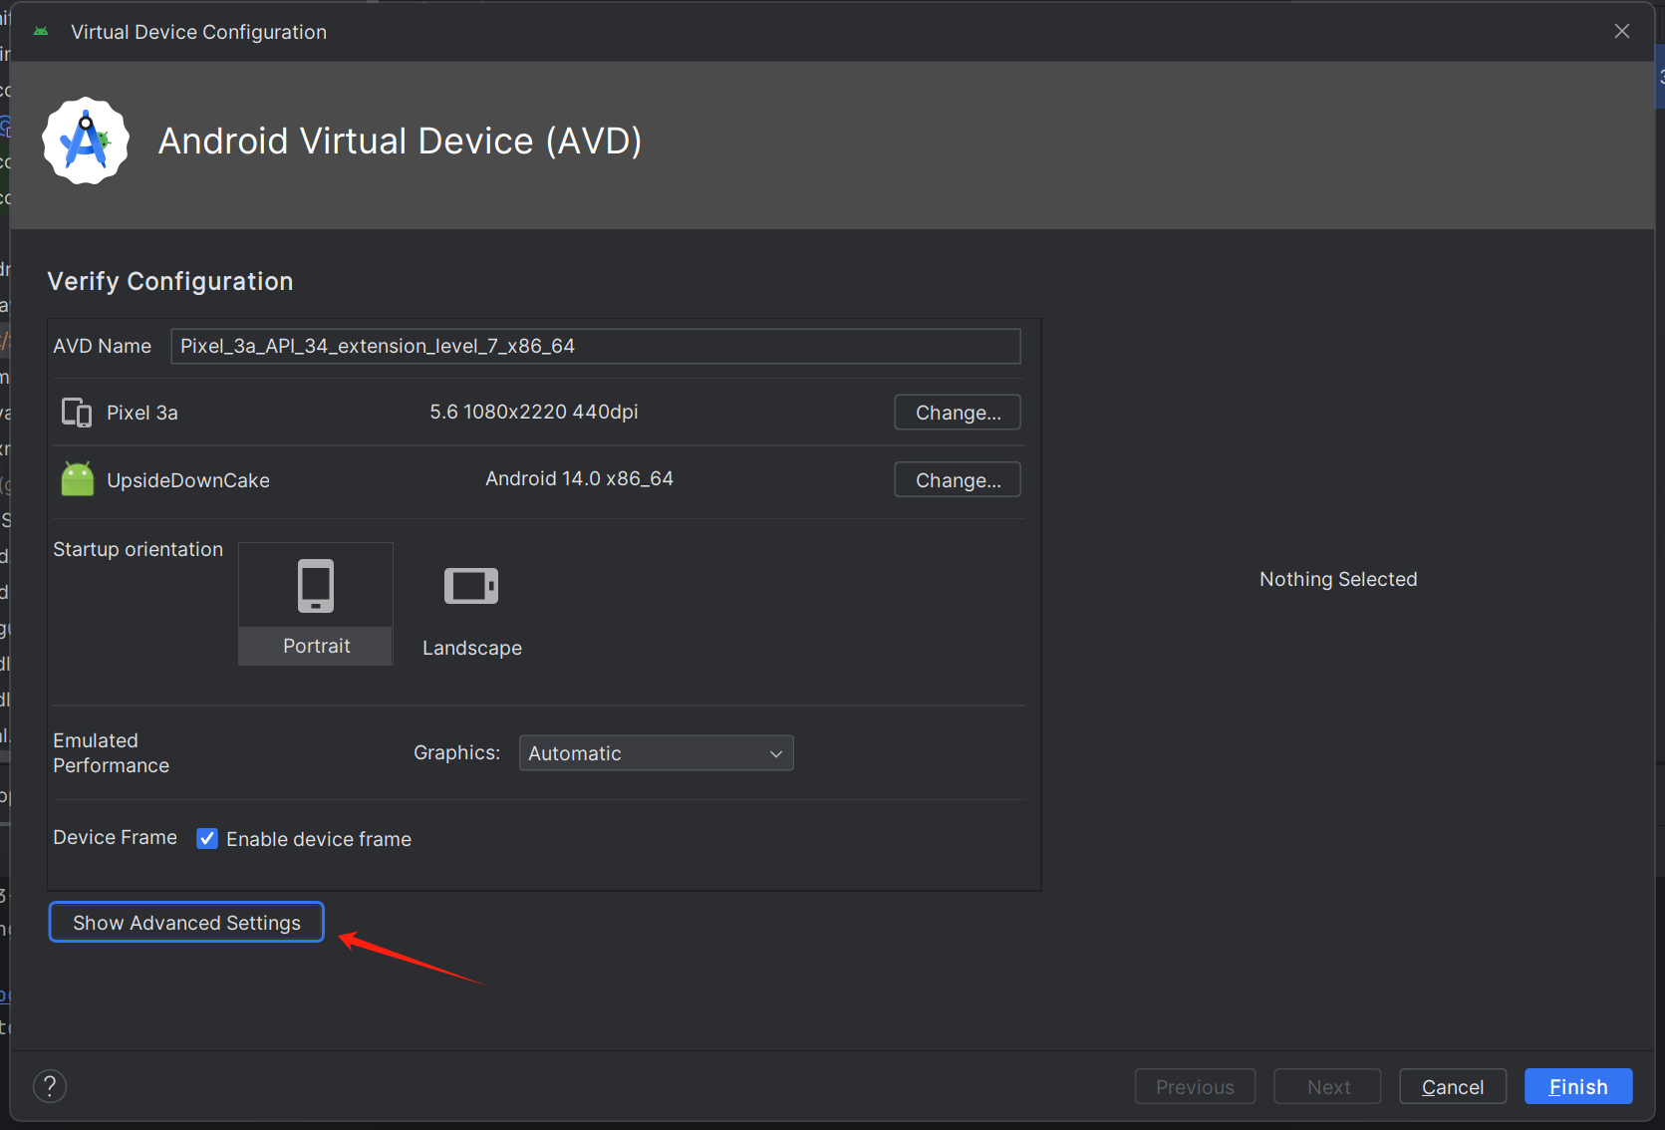Click the Android Studio logo in header
Screen dimensions: 1665x1130
click(x=86, y=141)
